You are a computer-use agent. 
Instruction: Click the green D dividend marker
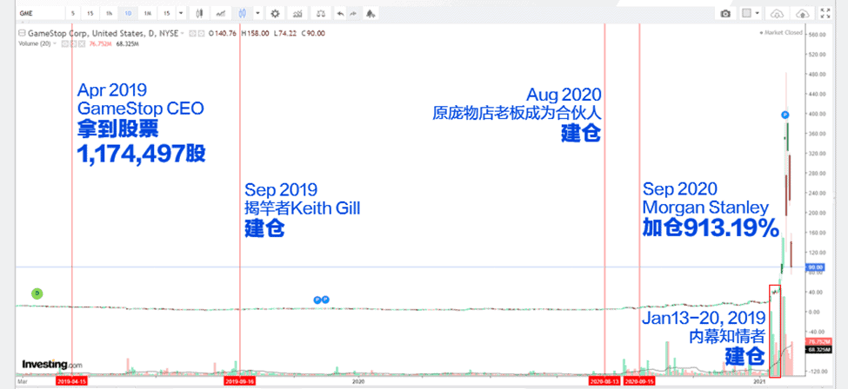pyautogui.click(x=37, y=293)
